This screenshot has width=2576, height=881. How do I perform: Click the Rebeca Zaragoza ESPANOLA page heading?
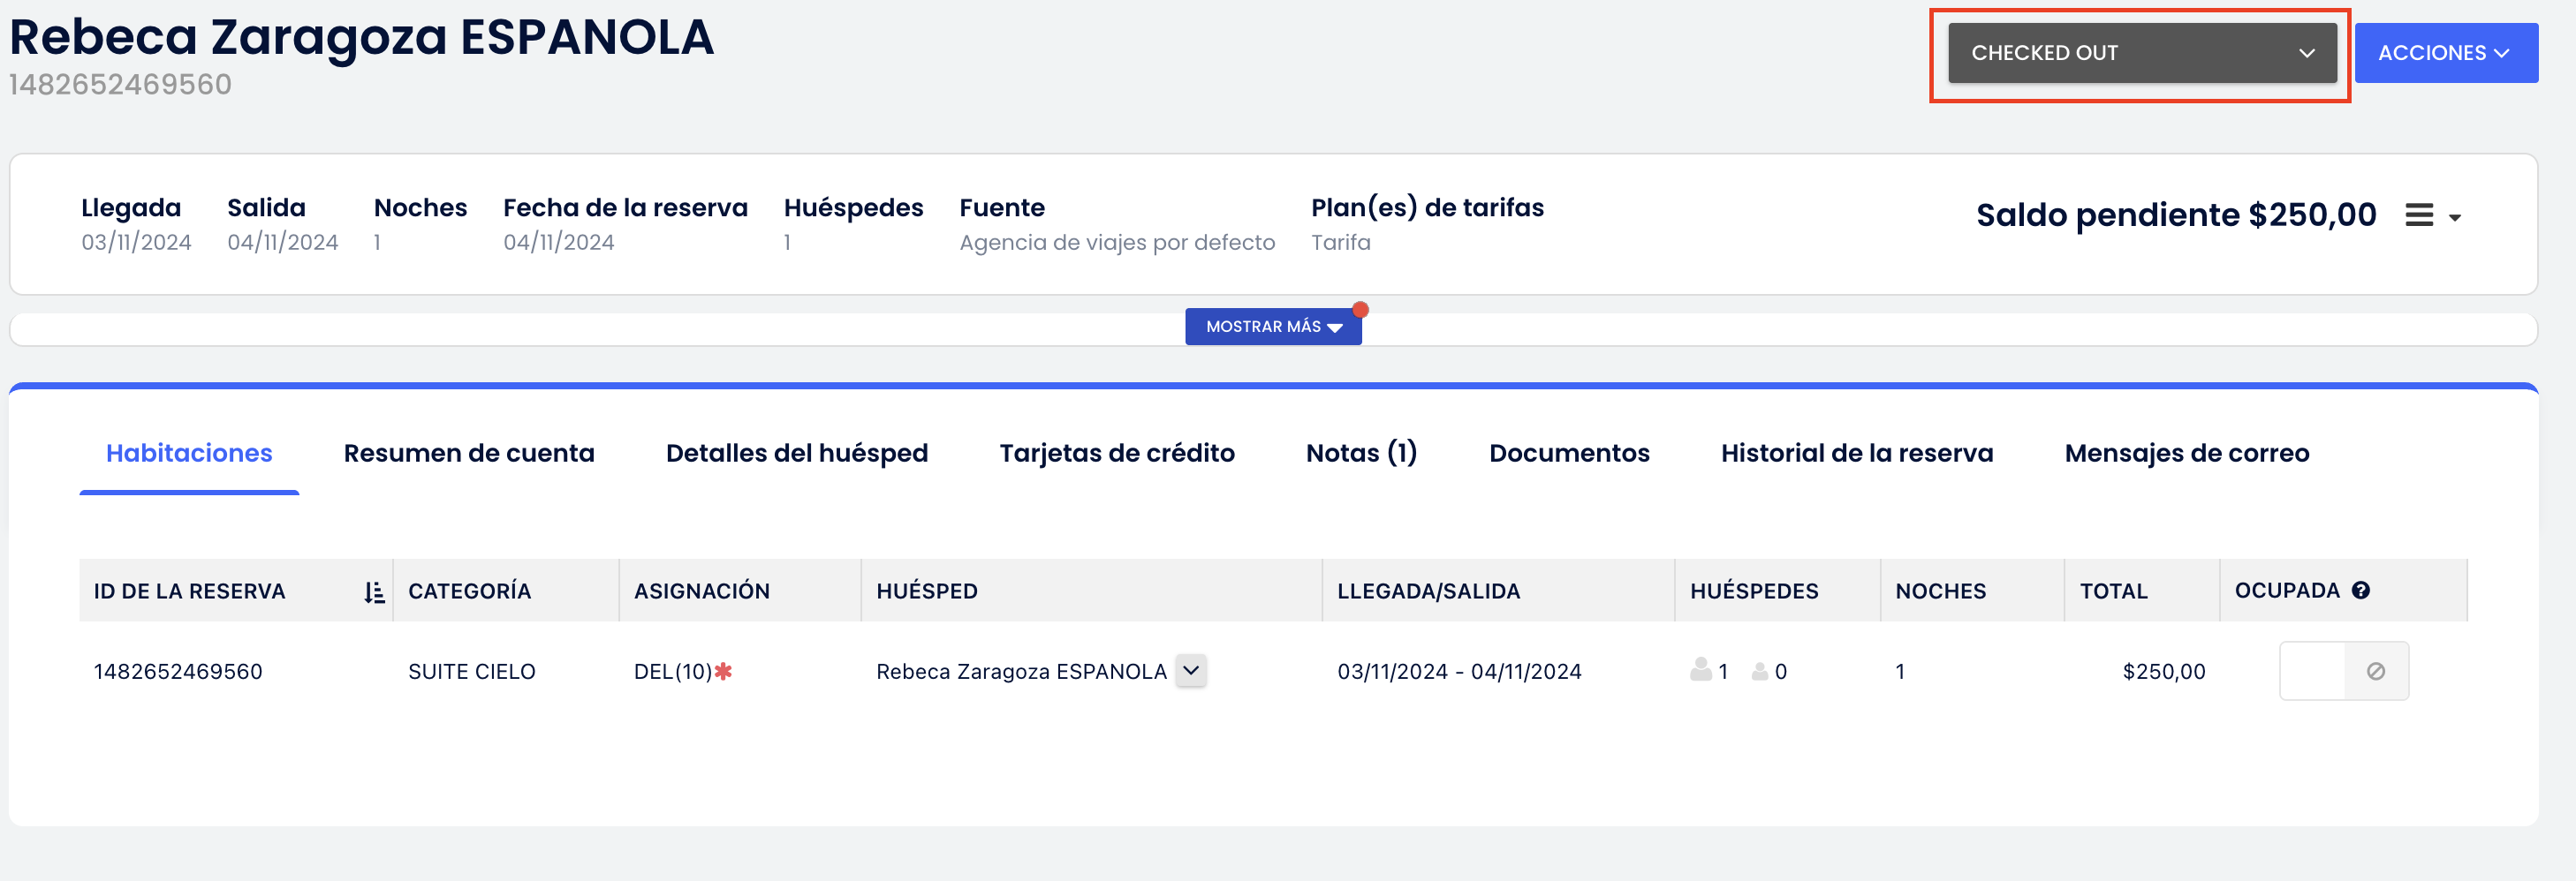[361, 37]
